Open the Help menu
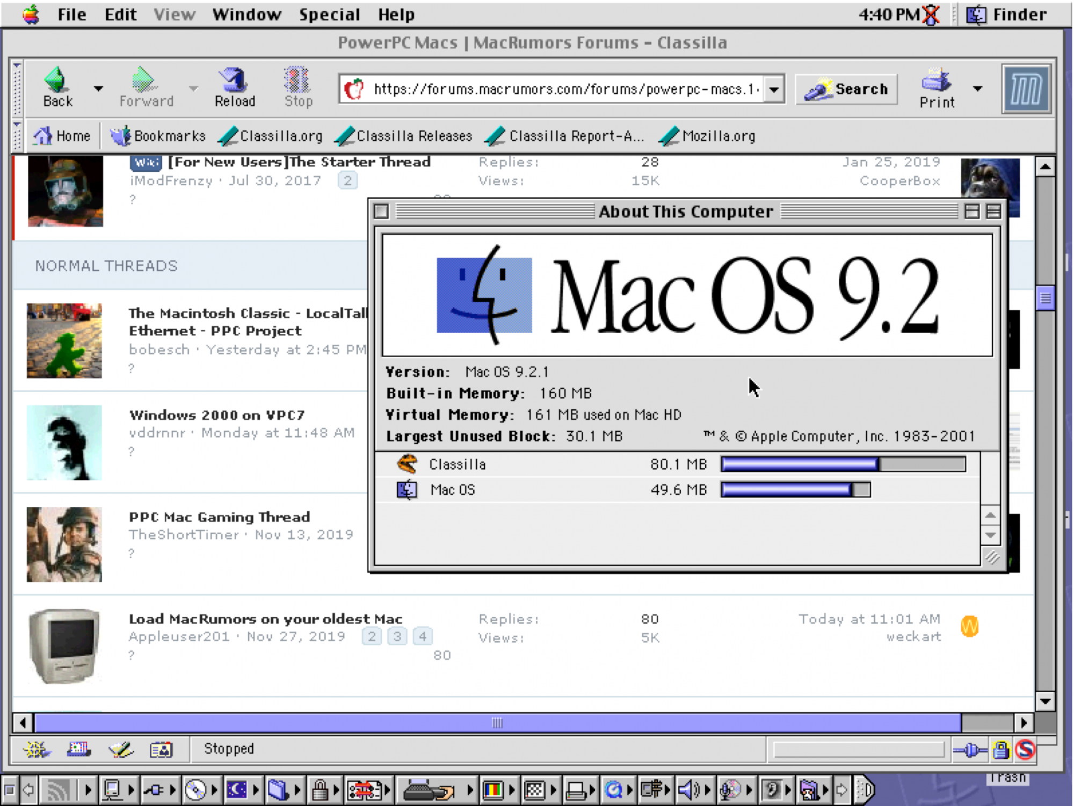1074x806 pixels. pos(396,14)
